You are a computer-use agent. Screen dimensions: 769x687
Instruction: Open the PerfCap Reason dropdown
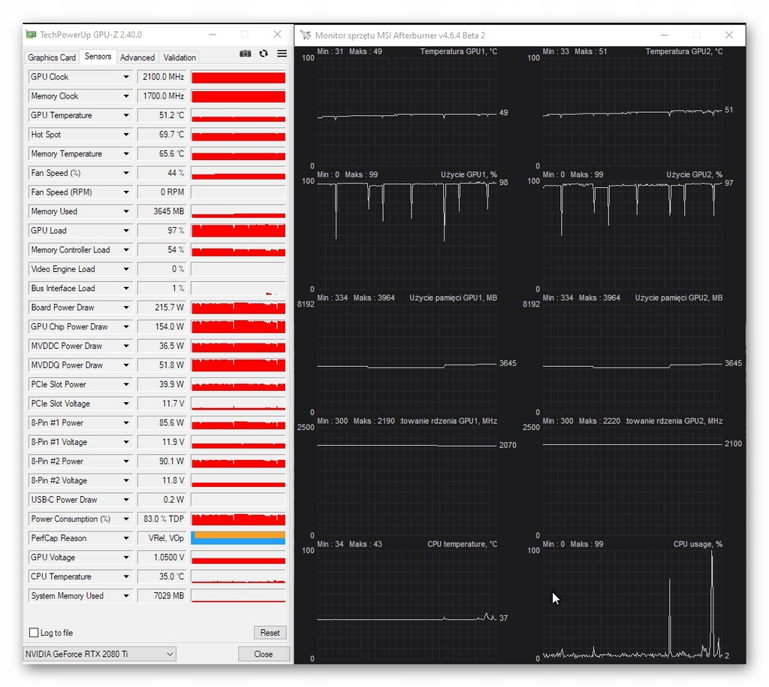tap(126, 538)
